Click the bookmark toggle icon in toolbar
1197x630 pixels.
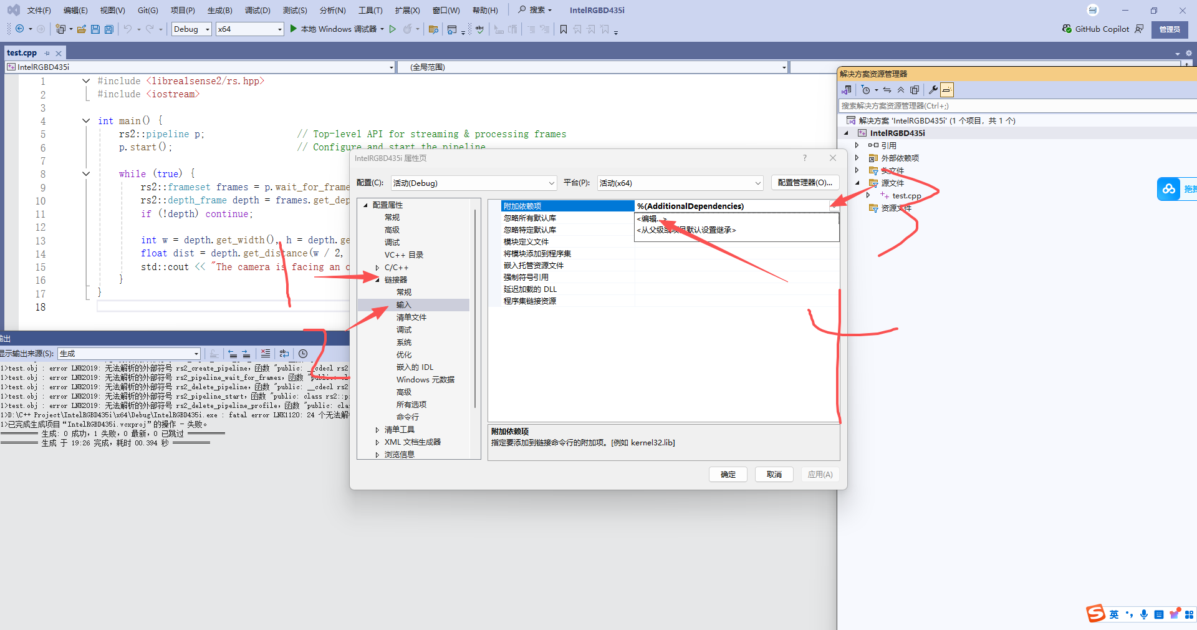[564, 29]
